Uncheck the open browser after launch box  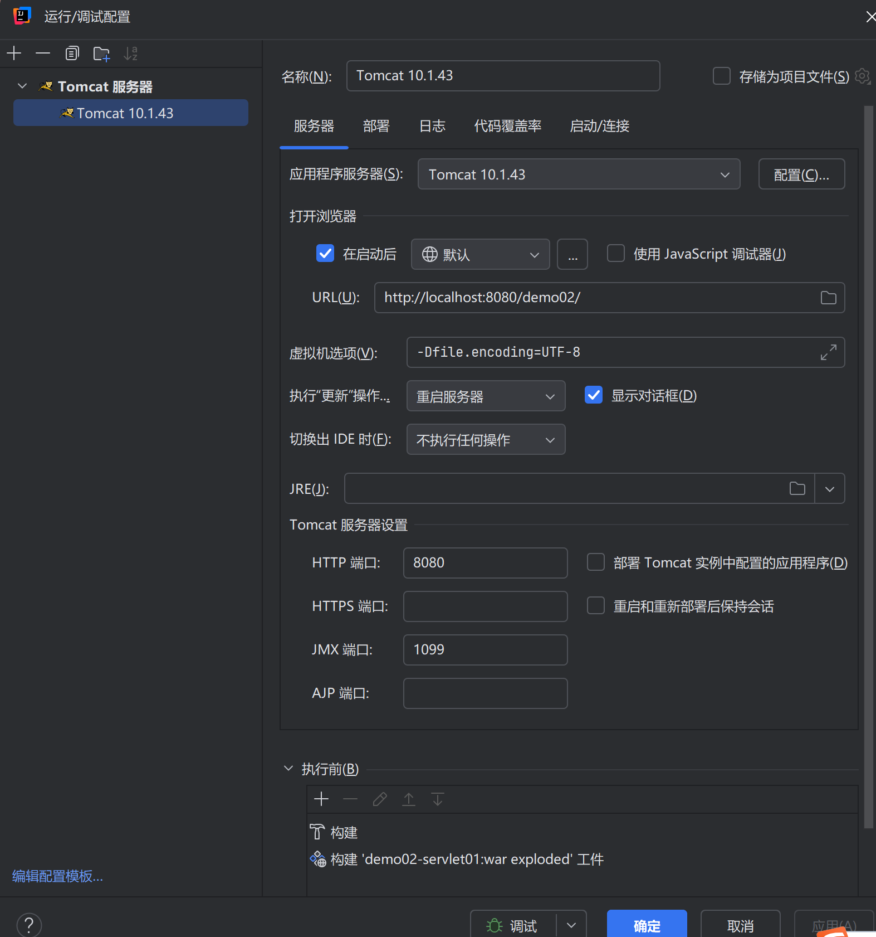click(325, 254)
